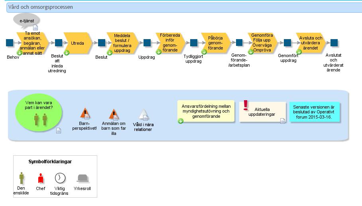The image size is (362, 206).
Task: Click the Behov label
Action: [13, 57]
